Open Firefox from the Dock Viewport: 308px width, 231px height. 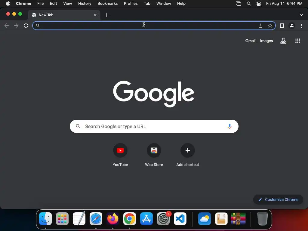[x=113, y=219]
